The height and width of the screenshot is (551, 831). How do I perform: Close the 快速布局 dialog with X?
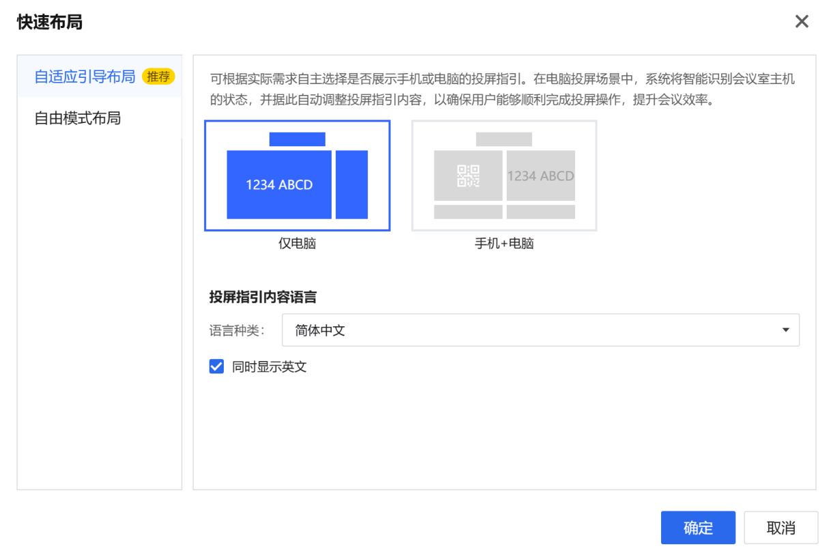pyautogui.click(x=802, y=22)
